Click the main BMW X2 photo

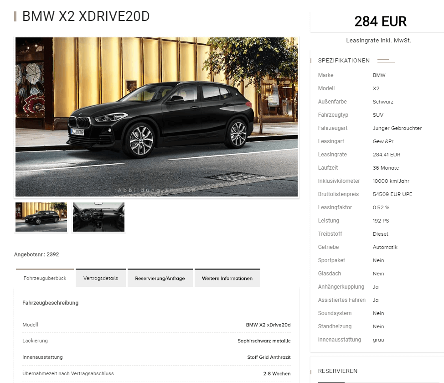pyautogui.click(x=157, y=117)
